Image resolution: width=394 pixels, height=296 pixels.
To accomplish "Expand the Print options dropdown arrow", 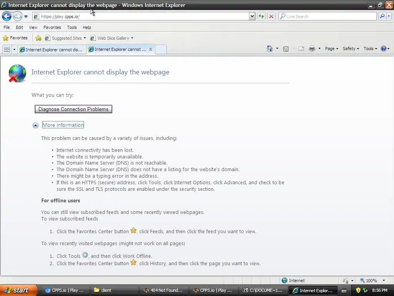I will tap(319, 49).
